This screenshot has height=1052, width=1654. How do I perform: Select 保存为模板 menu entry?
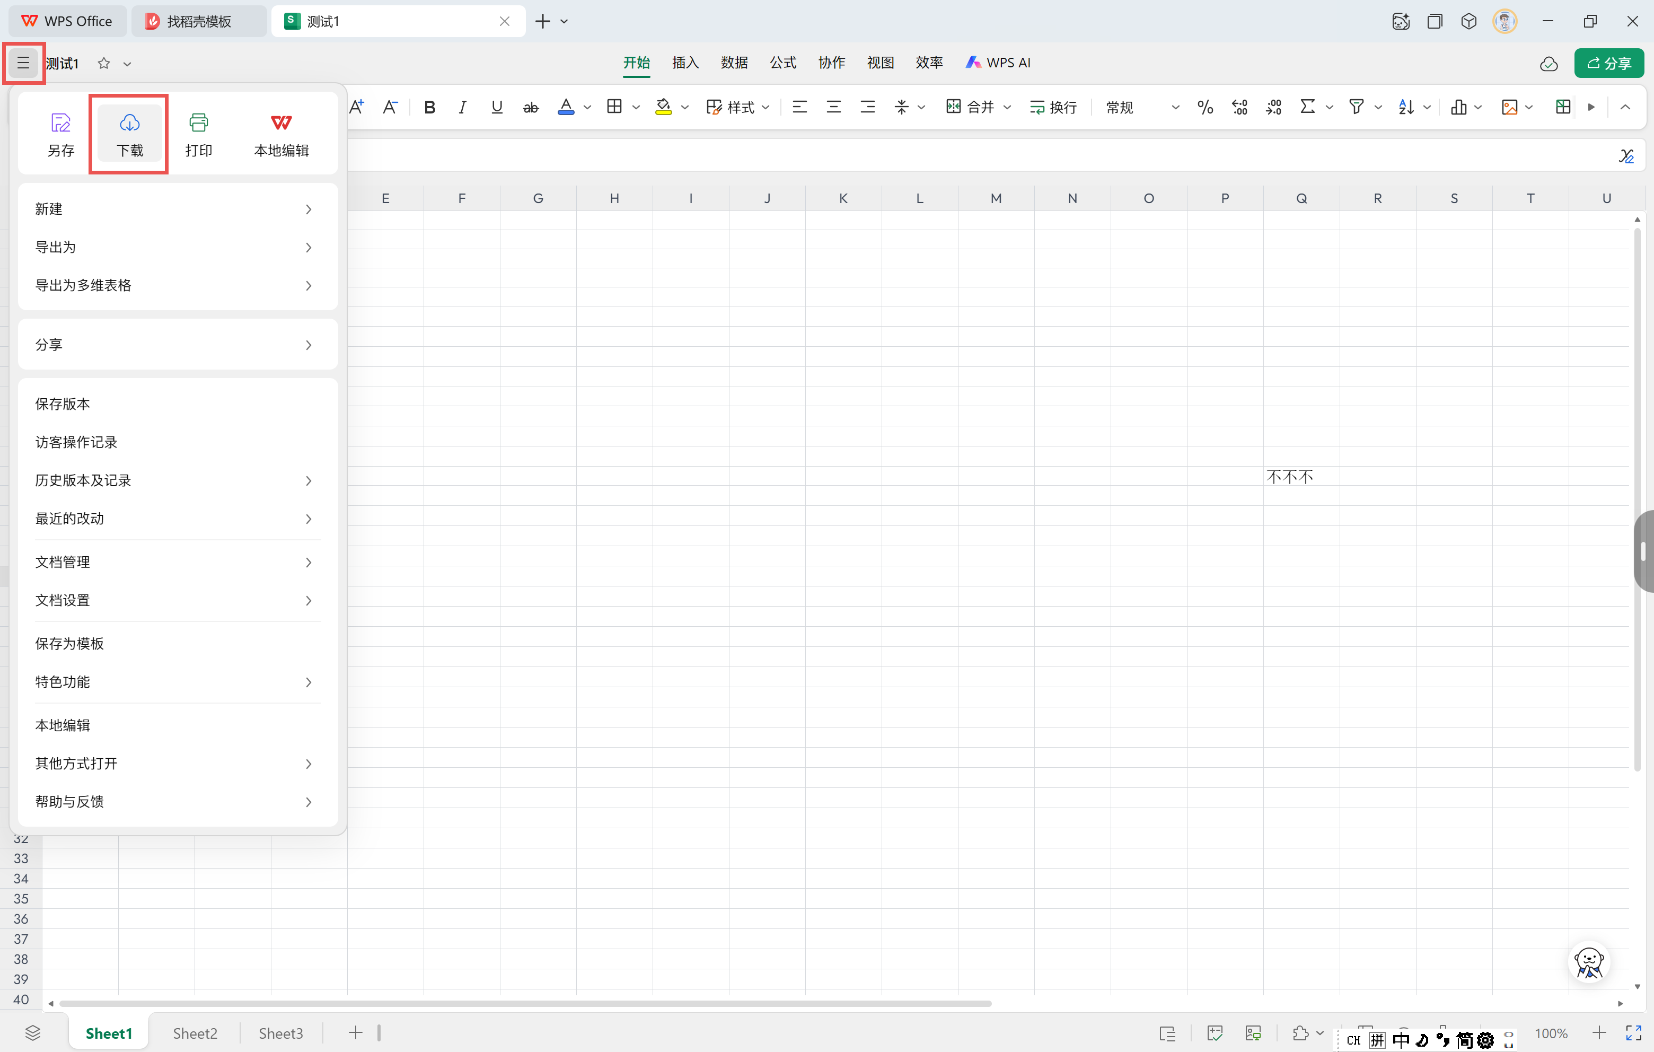coord(69,643)
